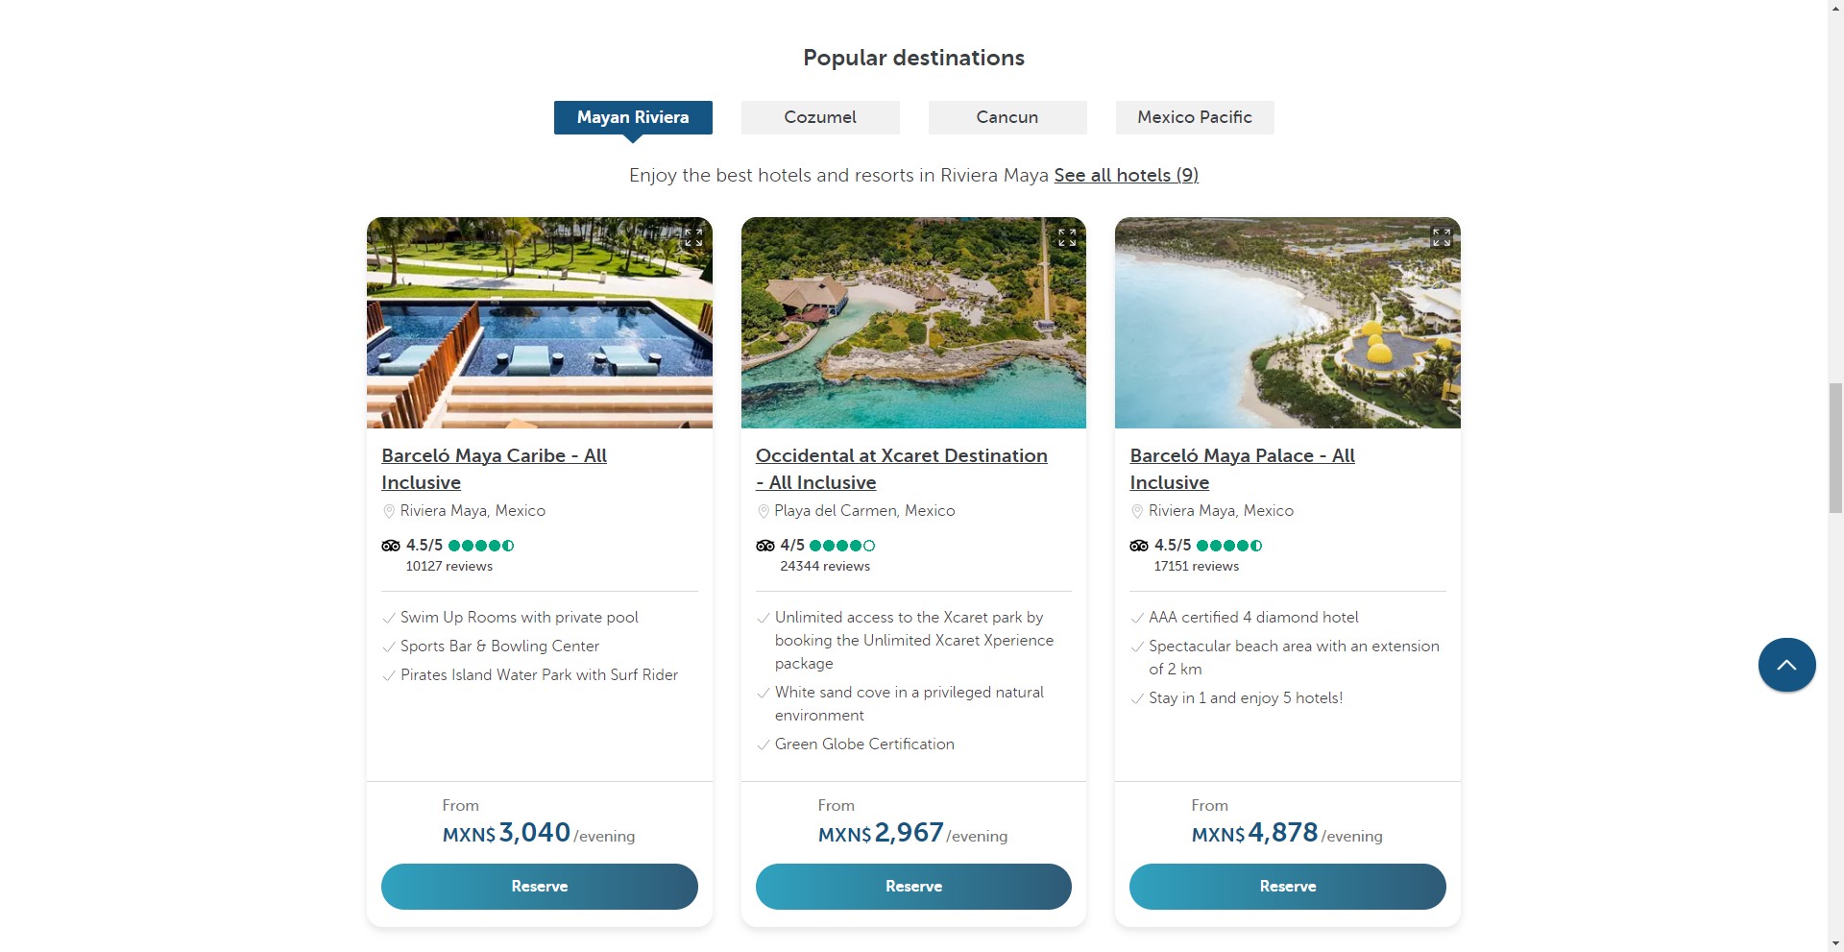
Task: Expand the Barceló Maya Palace photo fullscreen
Action: (1442, 237)
